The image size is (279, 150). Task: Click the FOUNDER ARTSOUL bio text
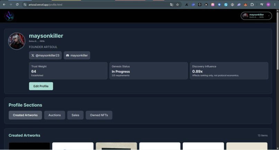43,47
